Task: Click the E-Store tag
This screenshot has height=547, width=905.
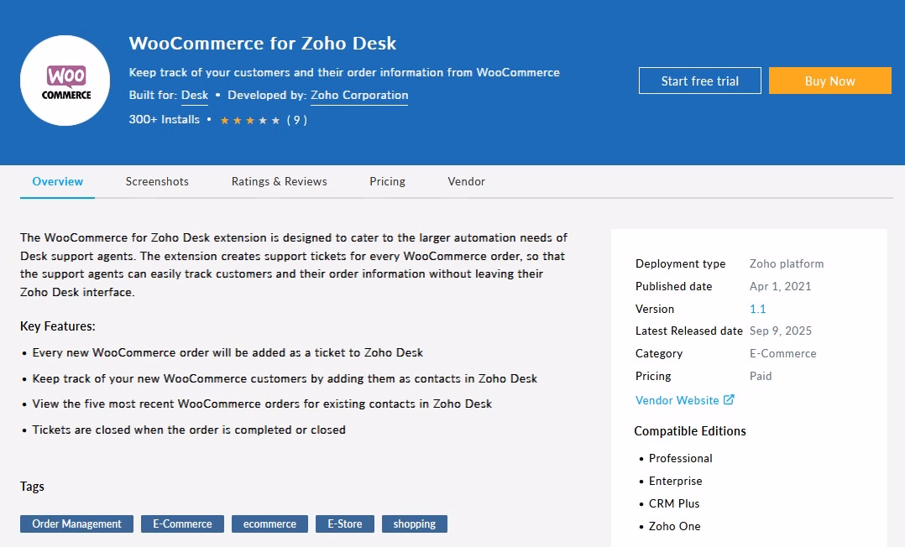Action: [x=344, y=524]
